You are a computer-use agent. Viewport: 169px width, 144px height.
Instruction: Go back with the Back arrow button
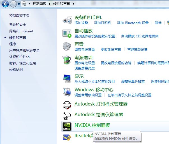tap(5, 4)
